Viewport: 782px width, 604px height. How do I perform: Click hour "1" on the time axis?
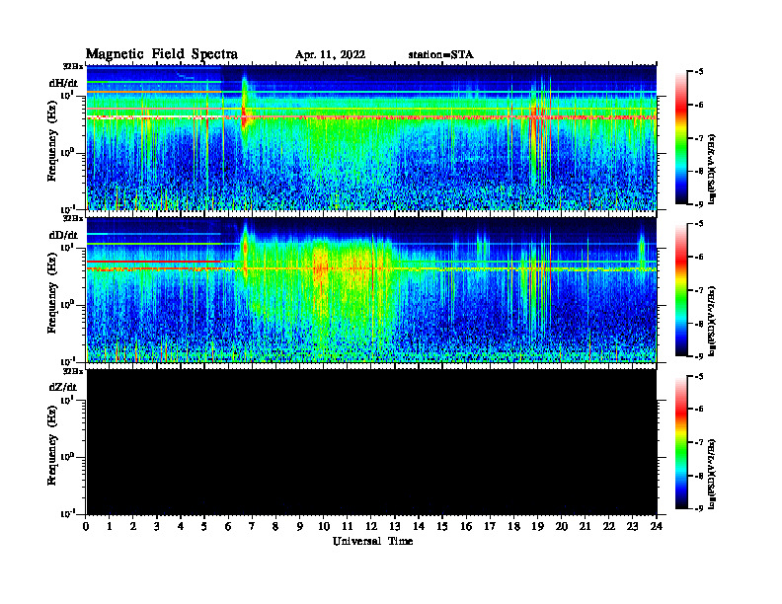110,527
